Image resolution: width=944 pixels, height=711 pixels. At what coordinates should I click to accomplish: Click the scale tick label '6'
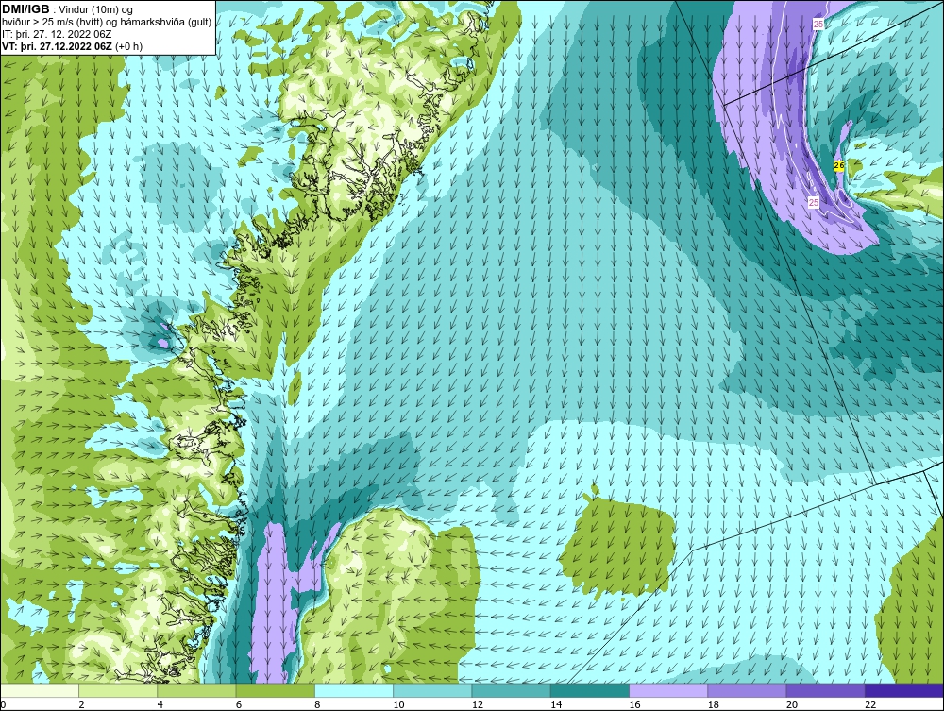click(239, 705)
